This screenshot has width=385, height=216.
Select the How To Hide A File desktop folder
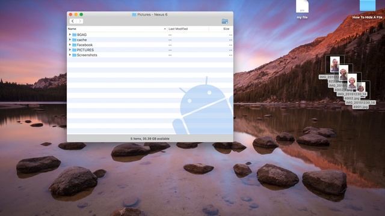click(368, 5)
